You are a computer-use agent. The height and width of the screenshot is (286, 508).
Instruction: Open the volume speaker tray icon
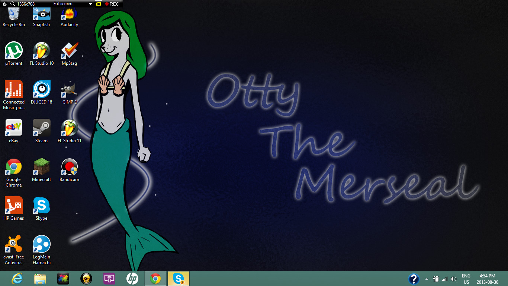[453, 279]
